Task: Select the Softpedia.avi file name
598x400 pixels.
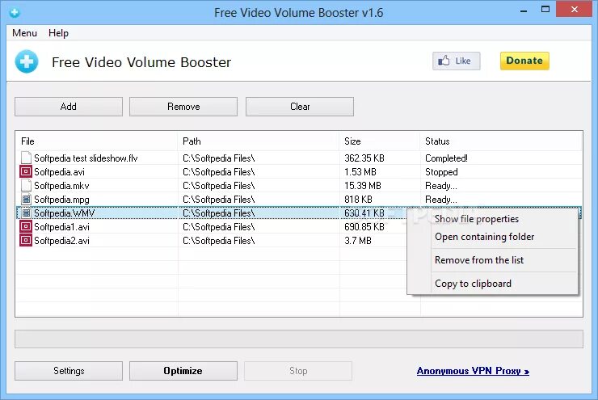Action: coord(60,171)
